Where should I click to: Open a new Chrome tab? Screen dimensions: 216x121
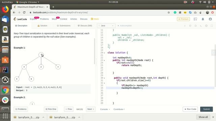[53, 7]
